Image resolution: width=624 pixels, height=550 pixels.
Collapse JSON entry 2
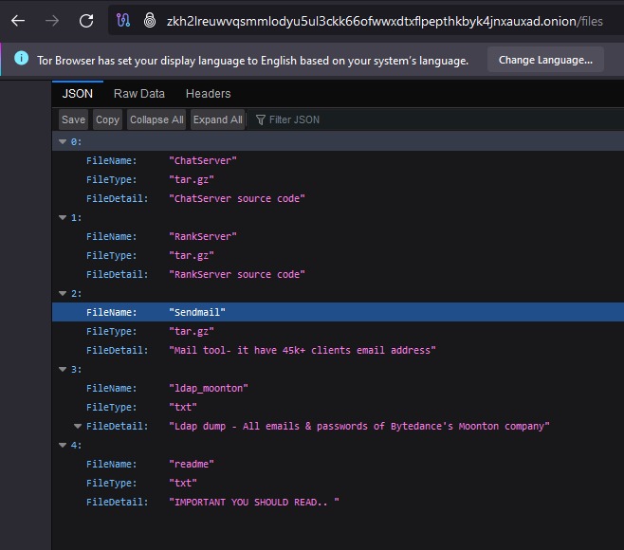coord(63,293)
